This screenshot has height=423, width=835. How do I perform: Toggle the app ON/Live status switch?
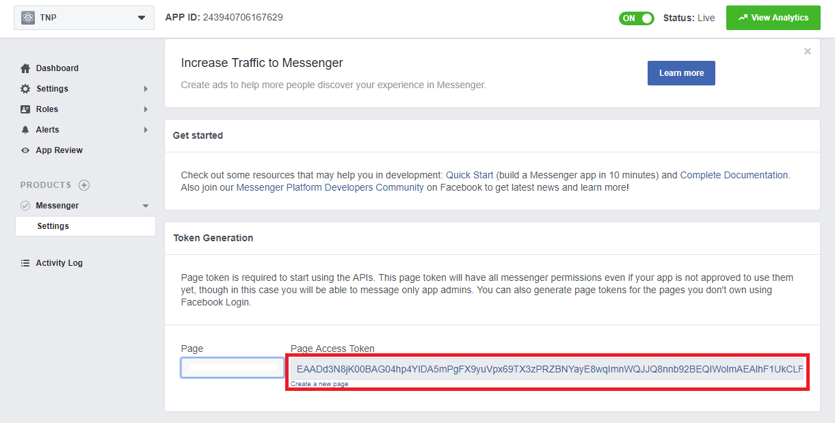637,18
